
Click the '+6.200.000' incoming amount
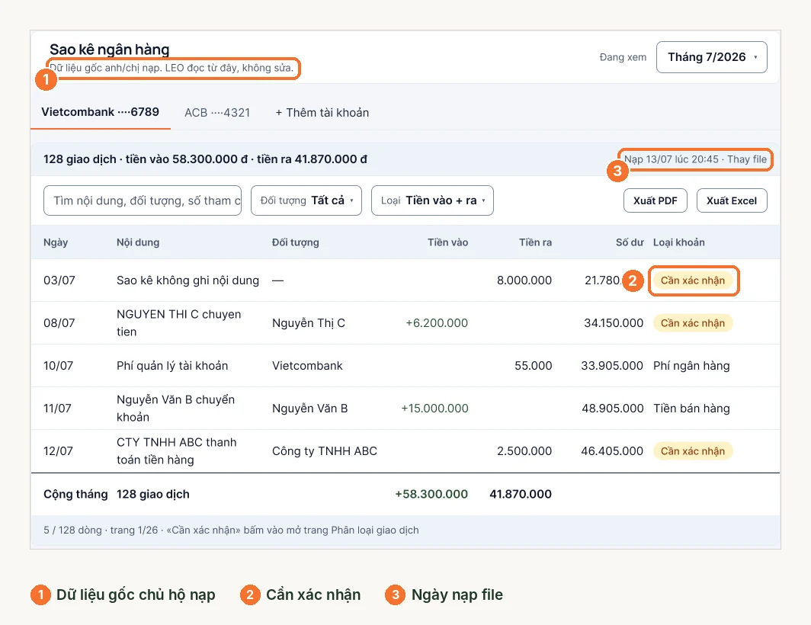437,323
